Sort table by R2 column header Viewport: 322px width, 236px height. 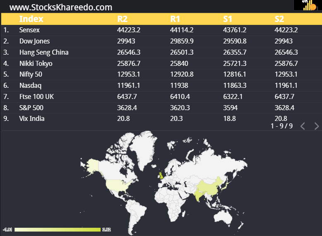click(123, 19)
